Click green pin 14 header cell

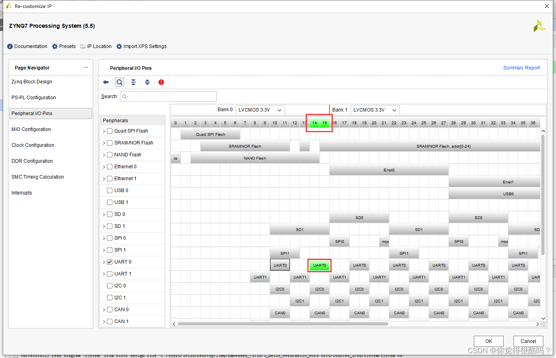(x=315, y=123)
